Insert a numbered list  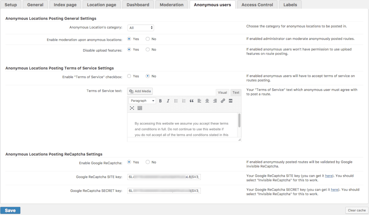coord(184,101)
